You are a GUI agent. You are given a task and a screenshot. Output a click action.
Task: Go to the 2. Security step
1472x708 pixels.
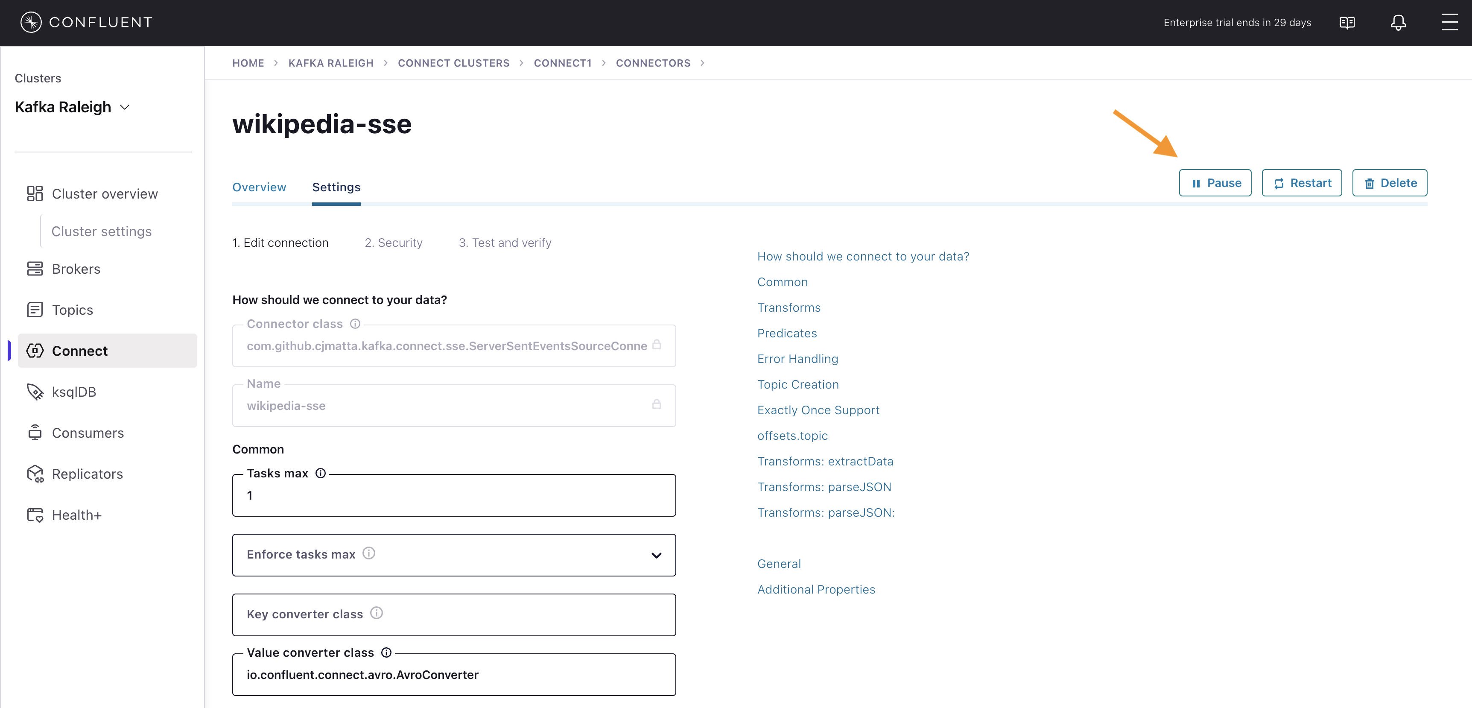(x=393, y=243)
